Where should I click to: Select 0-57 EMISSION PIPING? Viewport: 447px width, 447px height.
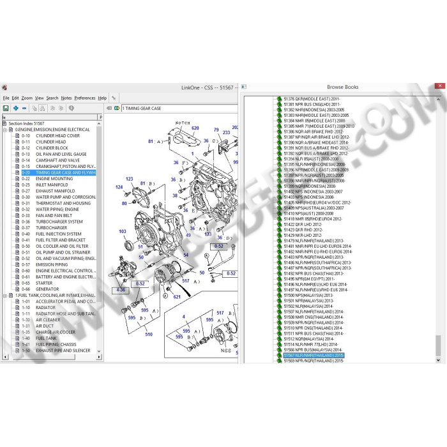click(x=45, y=265)
